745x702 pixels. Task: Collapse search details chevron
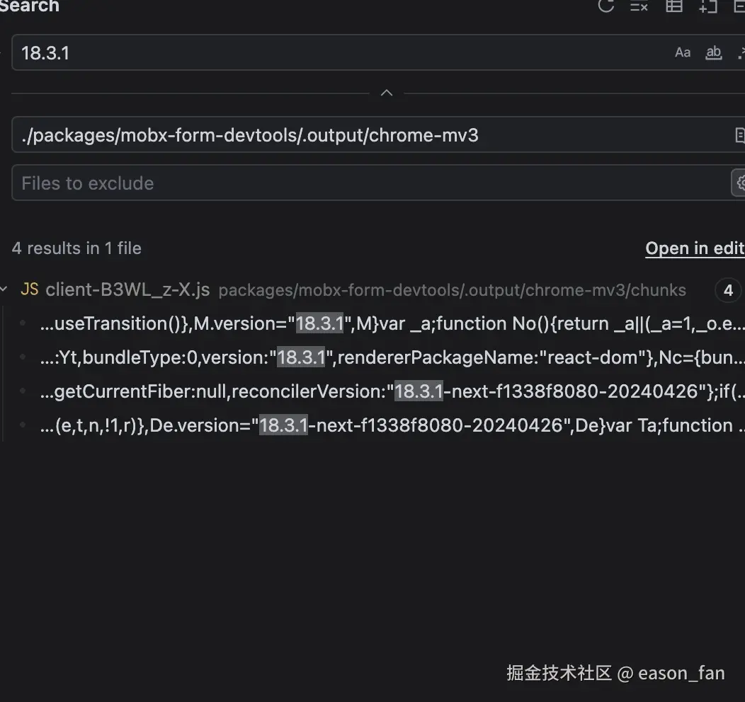coord(387,93)
